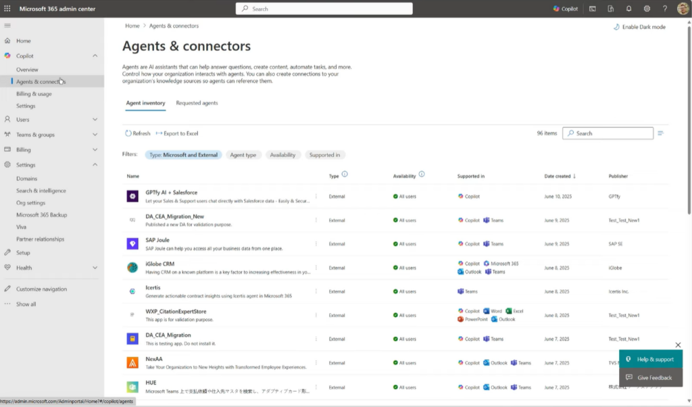This screenshot has height=407, width=692.
Task: Open the Agent type filter
Action: tap(243, 155)
